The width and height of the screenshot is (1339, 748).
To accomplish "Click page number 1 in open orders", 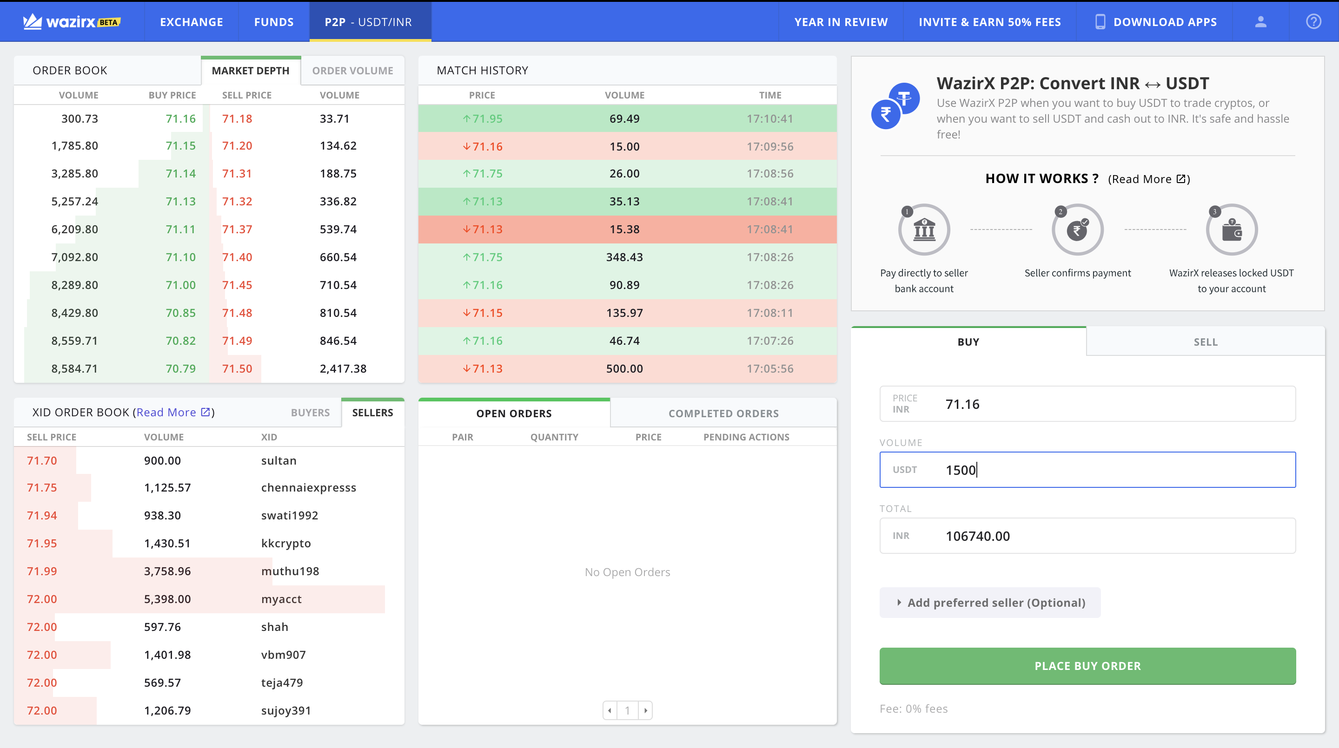I will 627,710.
